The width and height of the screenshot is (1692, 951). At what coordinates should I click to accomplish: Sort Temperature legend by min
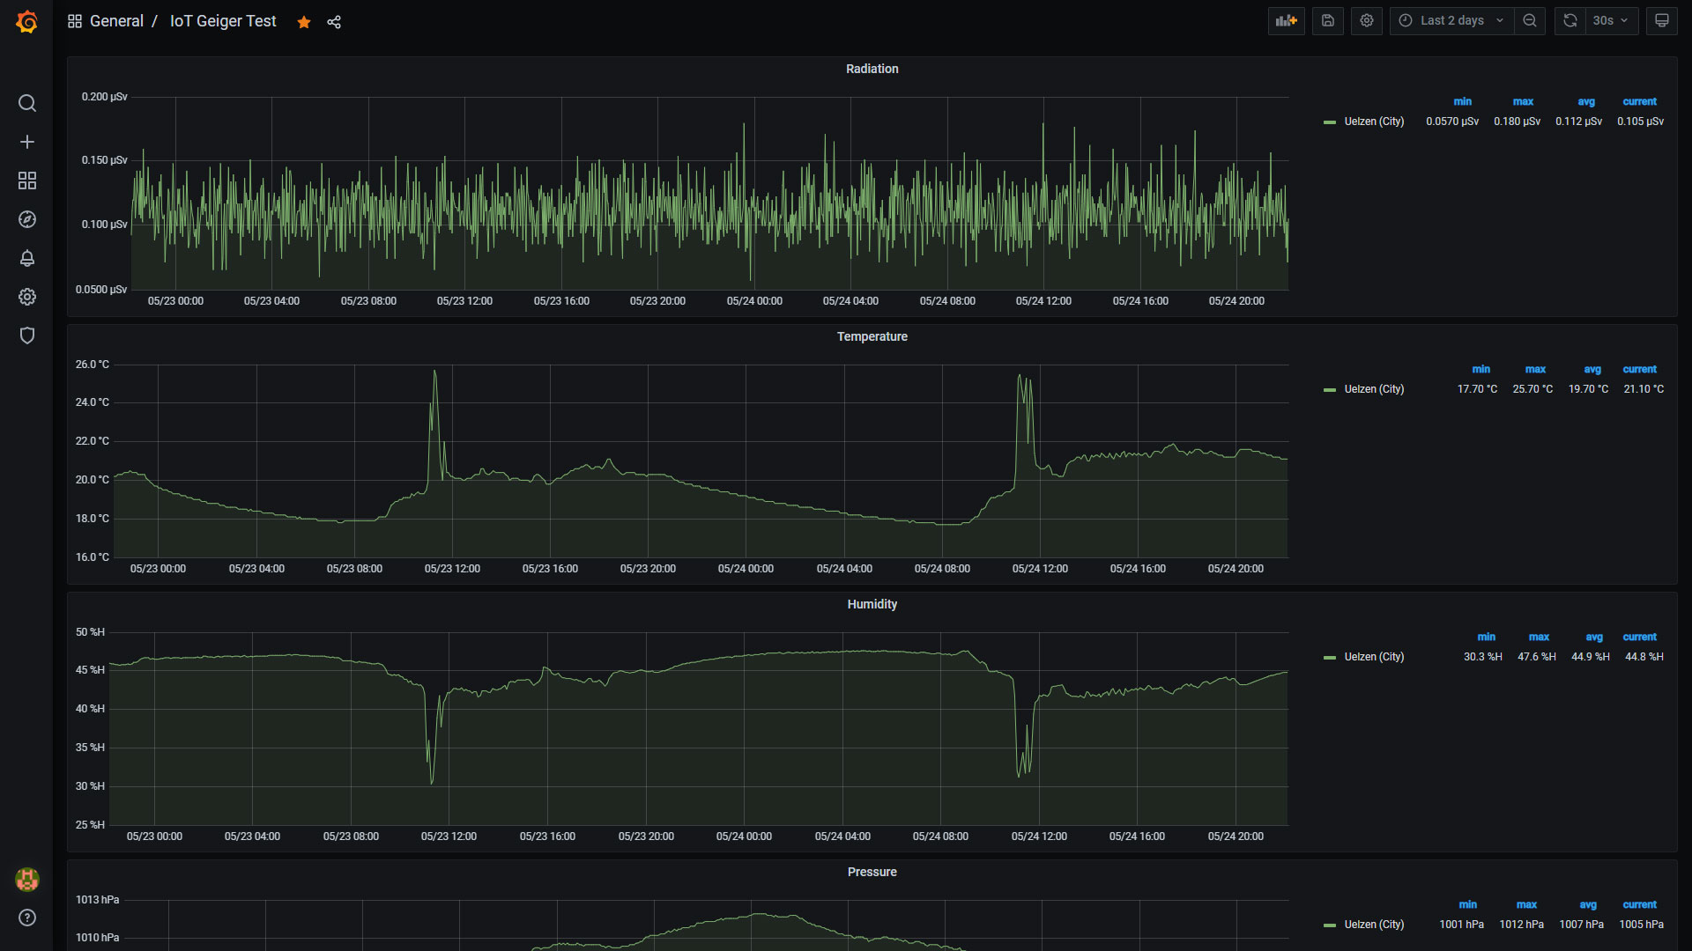(1481, 370)
